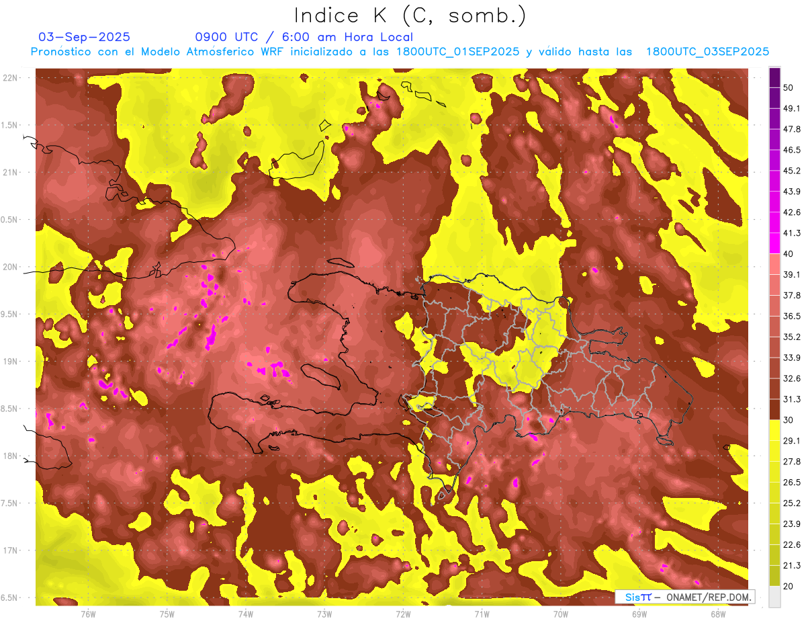Click the colorbar value 26.5

click(x=791, y=483)
